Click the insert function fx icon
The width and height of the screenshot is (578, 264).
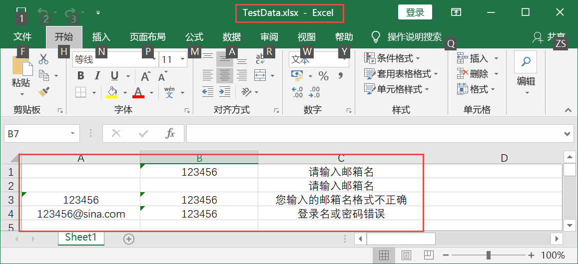tap(170, 133)
